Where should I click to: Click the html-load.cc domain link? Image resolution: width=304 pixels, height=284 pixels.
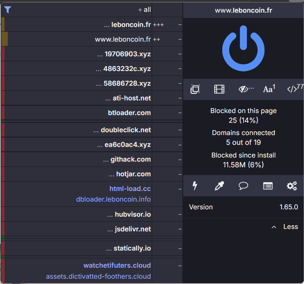[130, 189]
